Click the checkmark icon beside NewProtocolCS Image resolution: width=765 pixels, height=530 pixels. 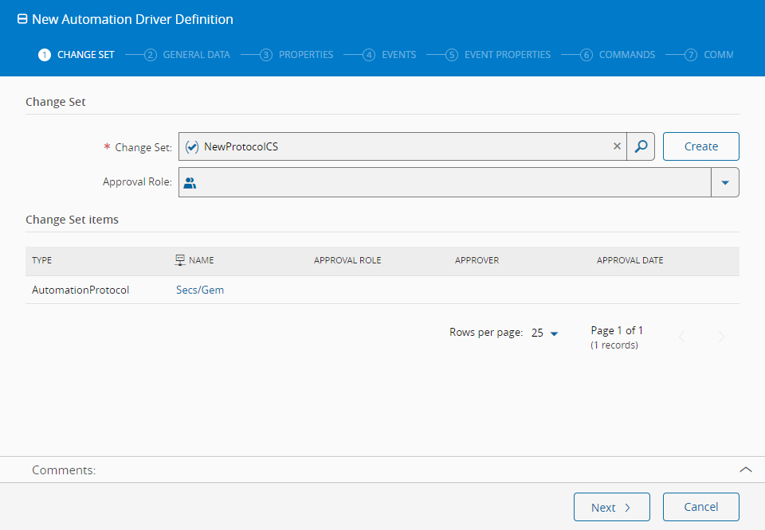[191, 146]
